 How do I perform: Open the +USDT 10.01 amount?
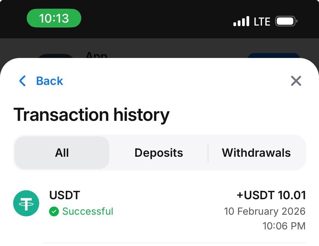271,195
